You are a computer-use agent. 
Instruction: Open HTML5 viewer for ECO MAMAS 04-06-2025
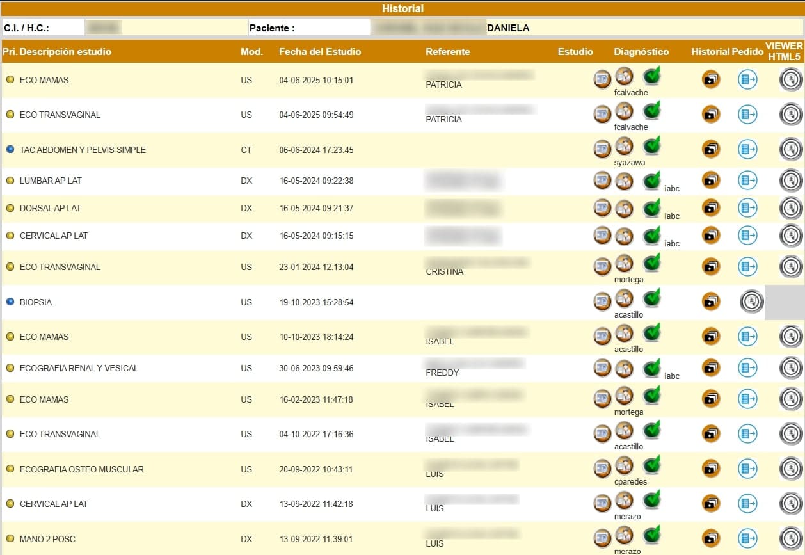click(x=791, y=79)
